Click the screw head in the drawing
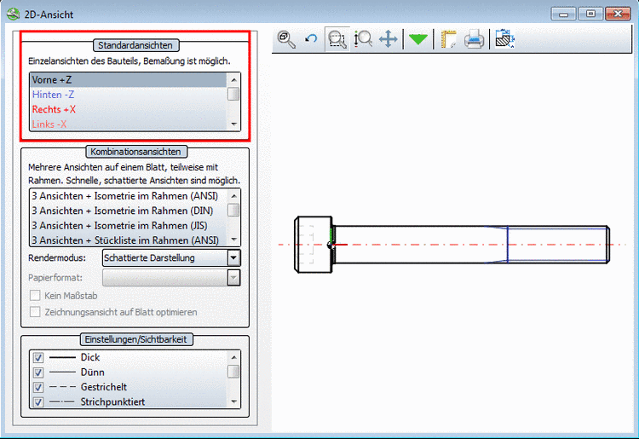The width and height of the screenshot is (639, 439). 313,245
